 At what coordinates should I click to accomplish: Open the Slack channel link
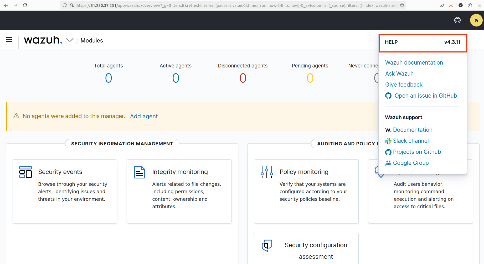(411, 141)
